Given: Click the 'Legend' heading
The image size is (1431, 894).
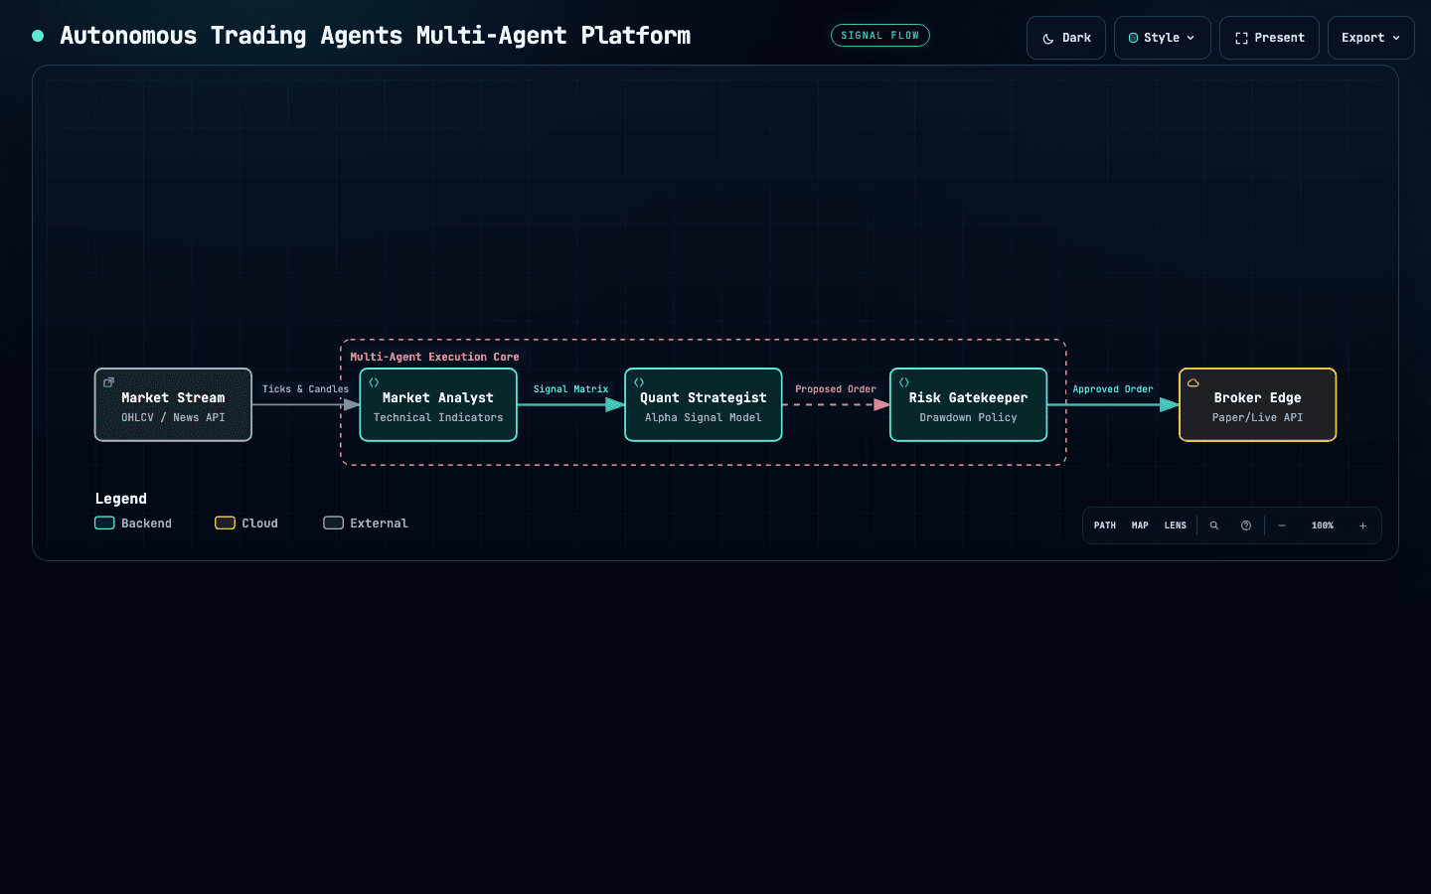Looking at the screenshot, I should (x=120, y=499).
